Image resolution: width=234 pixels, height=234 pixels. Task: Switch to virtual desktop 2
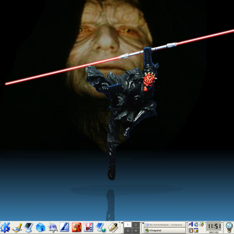tap(136, 225)
